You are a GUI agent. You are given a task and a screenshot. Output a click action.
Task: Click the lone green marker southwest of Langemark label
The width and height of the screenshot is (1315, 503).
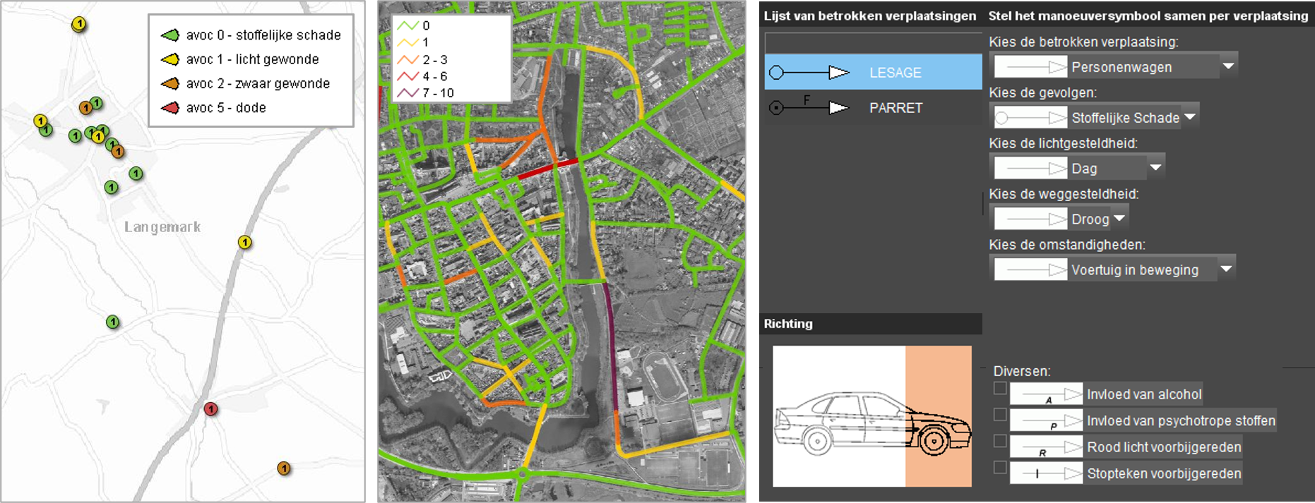pos(112,322)
